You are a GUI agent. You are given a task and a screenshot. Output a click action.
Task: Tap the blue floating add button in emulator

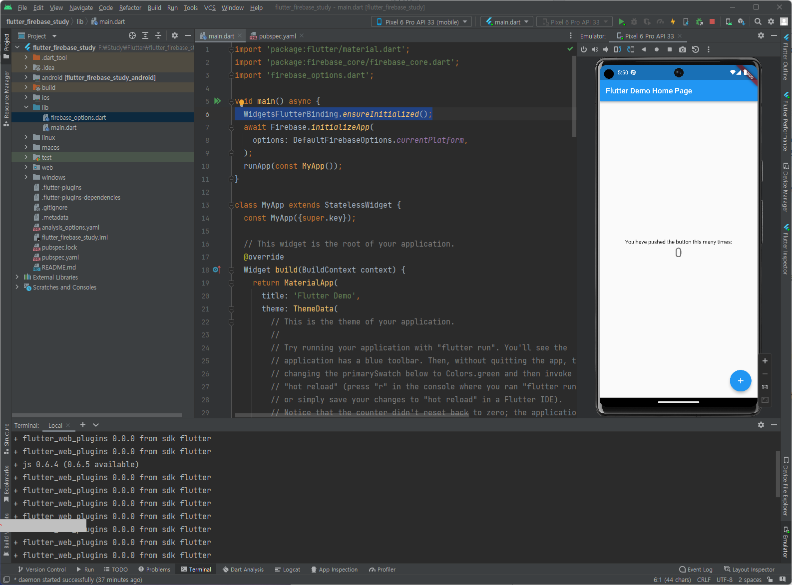741,381
